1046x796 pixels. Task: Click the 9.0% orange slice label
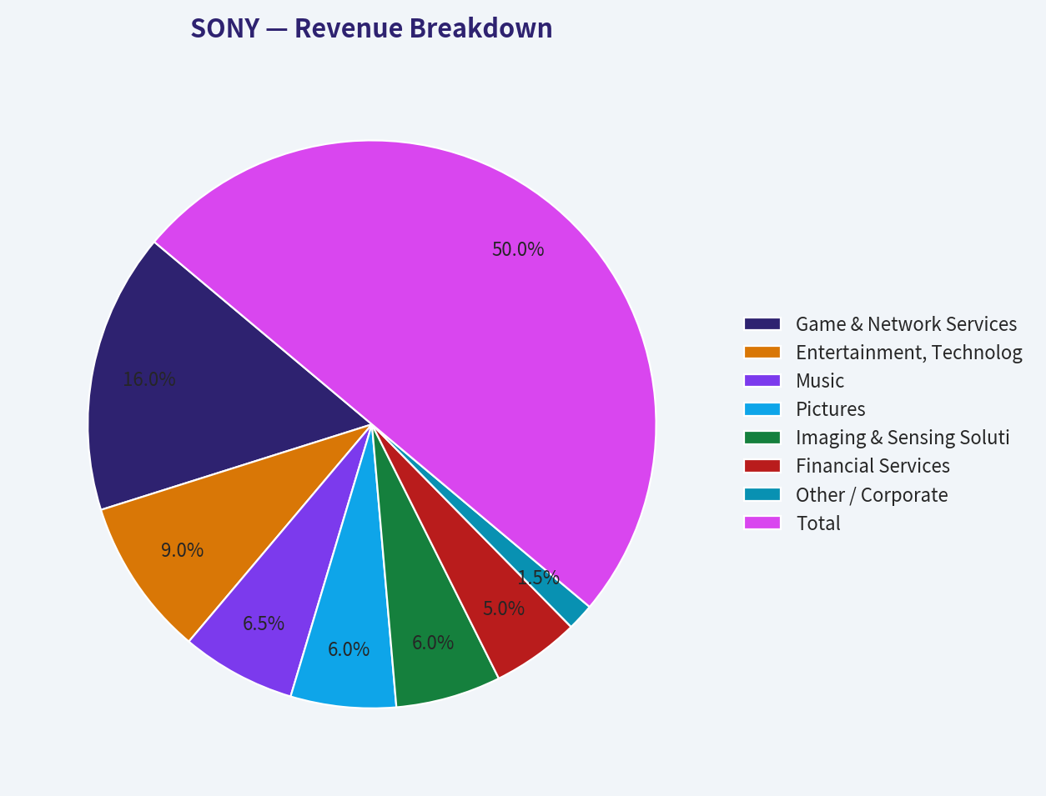(182, 549)
